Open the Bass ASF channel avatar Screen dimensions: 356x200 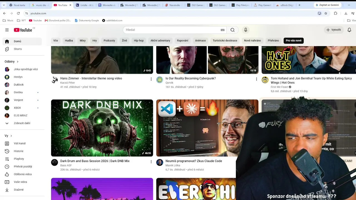click(55, 162)
